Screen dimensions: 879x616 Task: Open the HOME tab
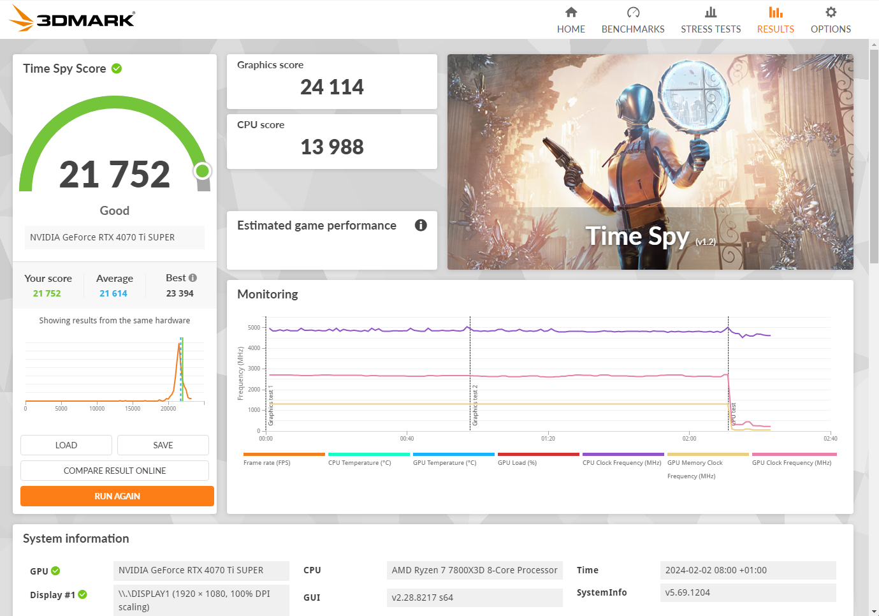click(x=571, y=20)
